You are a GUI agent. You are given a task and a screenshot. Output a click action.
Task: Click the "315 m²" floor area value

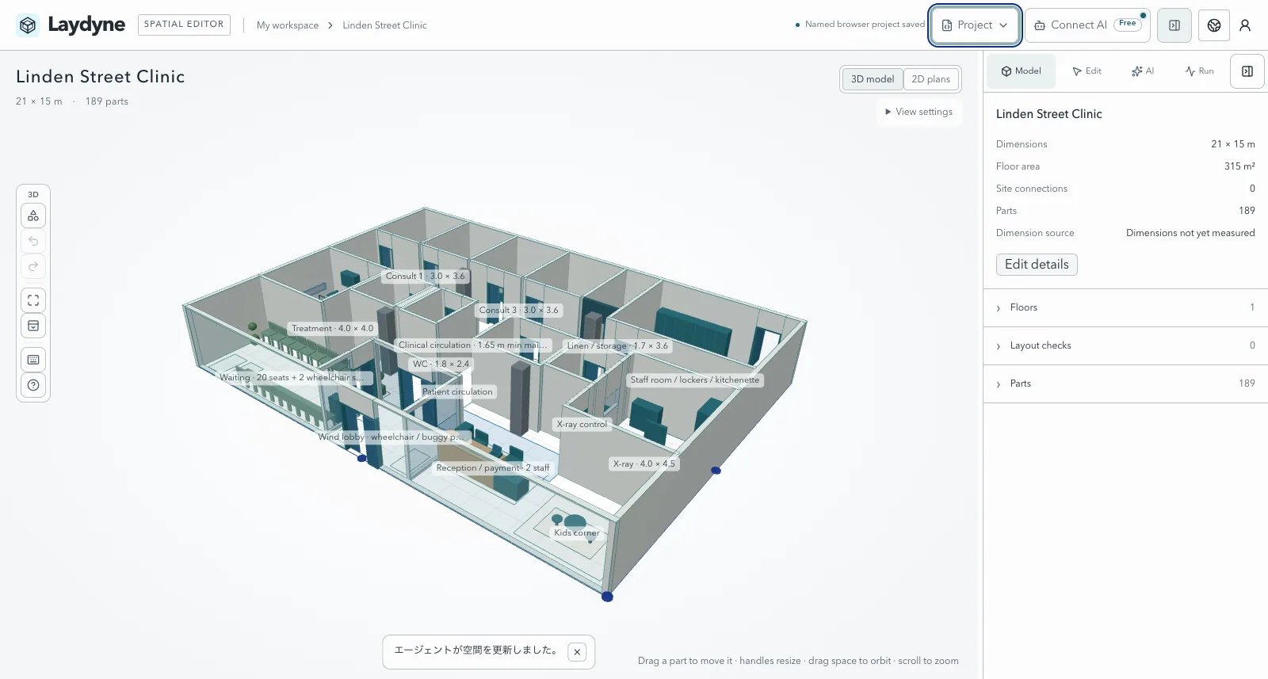coord(1239,166)
